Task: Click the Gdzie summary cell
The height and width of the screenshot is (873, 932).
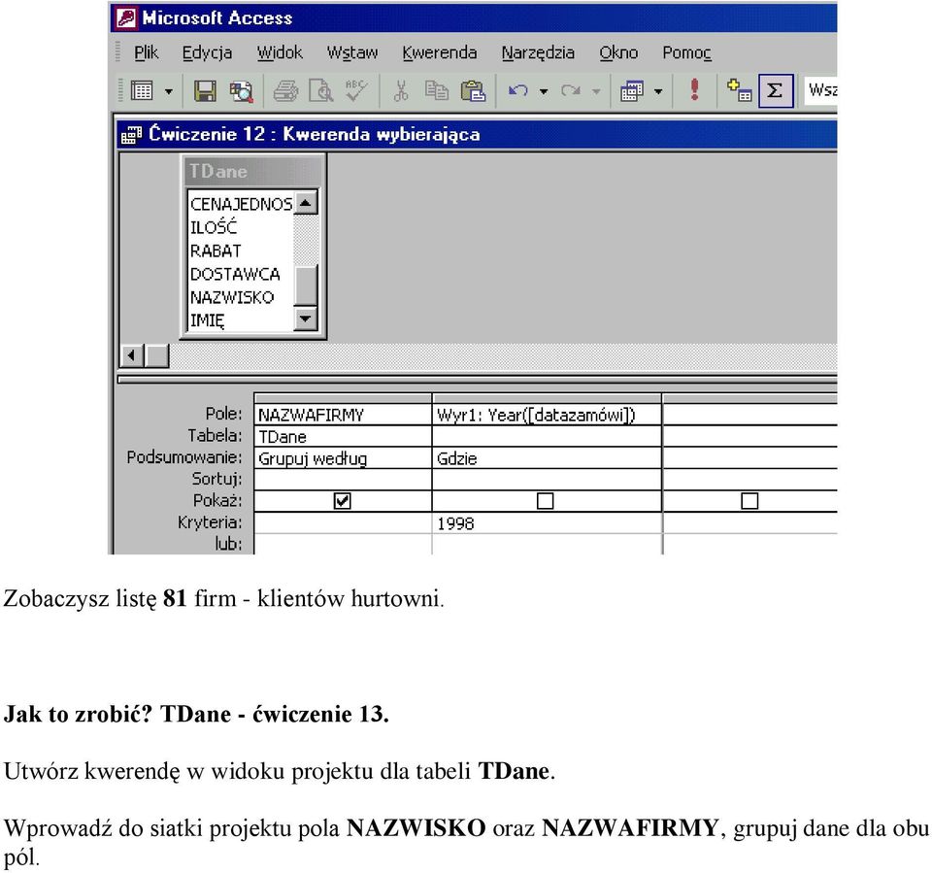Action: tap(547, 458)
